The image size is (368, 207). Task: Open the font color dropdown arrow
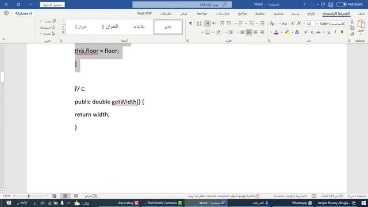pos(271,32)
